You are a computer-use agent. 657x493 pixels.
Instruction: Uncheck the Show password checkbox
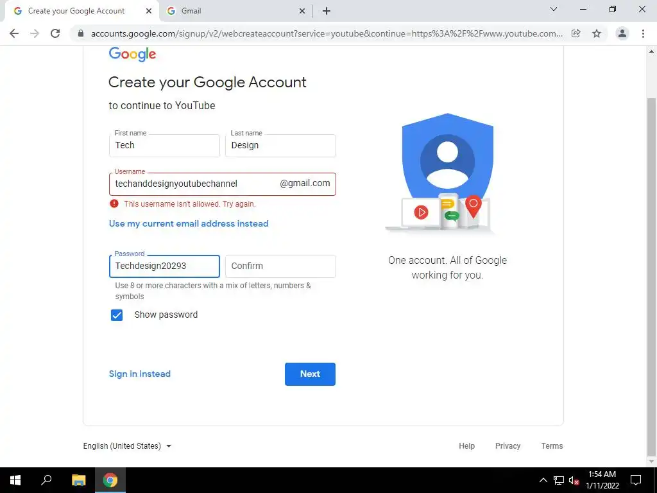117,315
